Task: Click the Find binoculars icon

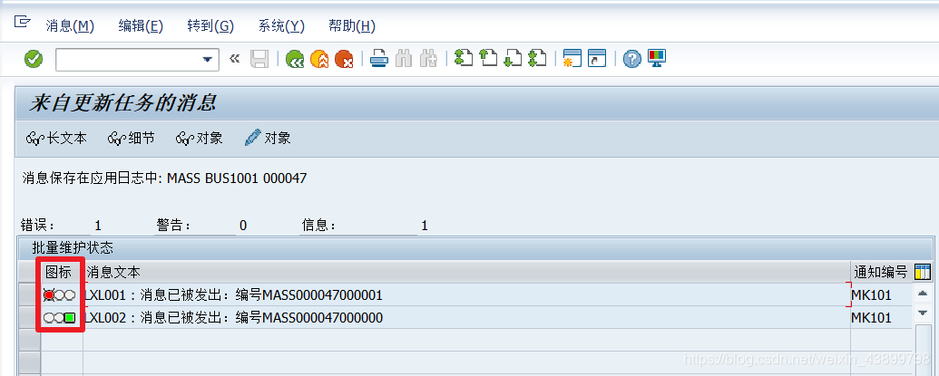Action: (x=404, y=59)
